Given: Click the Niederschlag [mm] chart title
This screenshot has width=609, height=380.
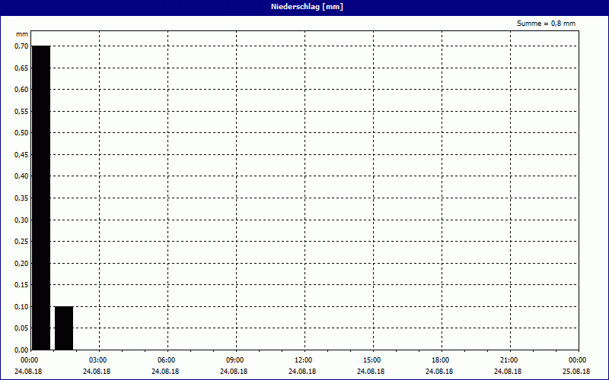Looking at the screenshot, I should click(x=304, y=7).
